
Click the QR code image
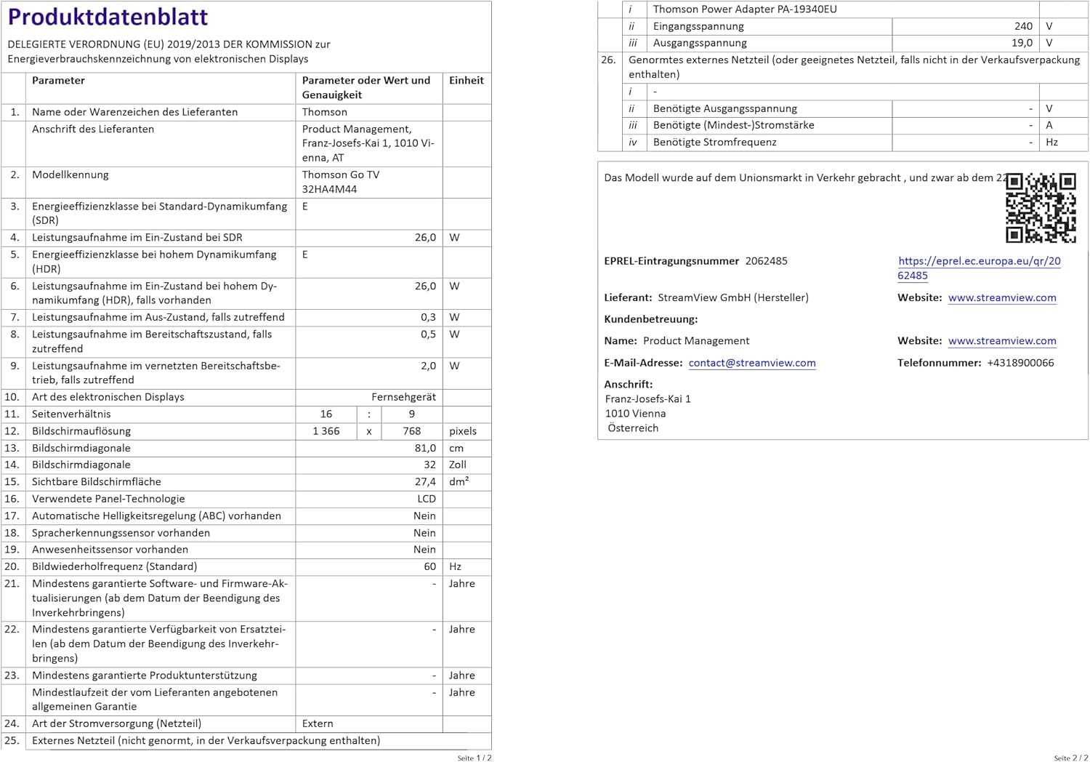coord(1041,207)
